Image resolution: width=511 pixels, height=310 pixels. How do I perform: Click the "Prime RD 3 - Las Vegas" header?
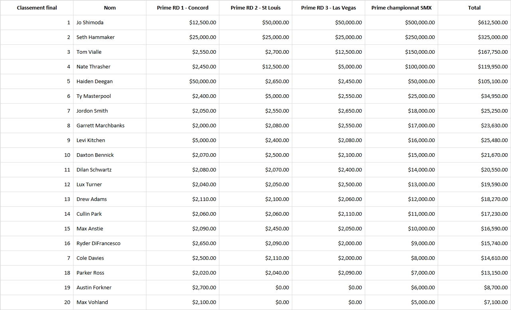(x=328, y=8)
